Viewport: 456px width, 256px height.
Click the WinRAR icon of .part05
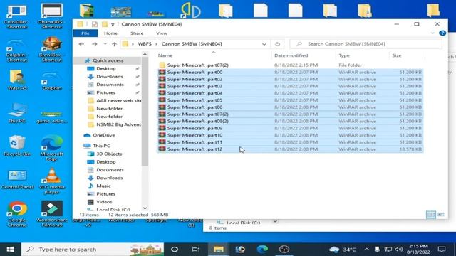click(162, 100)
